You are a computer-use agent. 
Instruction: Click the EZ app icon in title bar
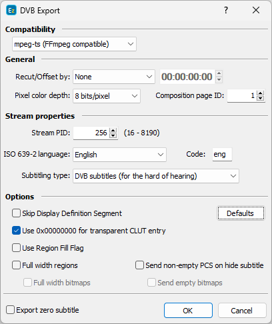11,10
